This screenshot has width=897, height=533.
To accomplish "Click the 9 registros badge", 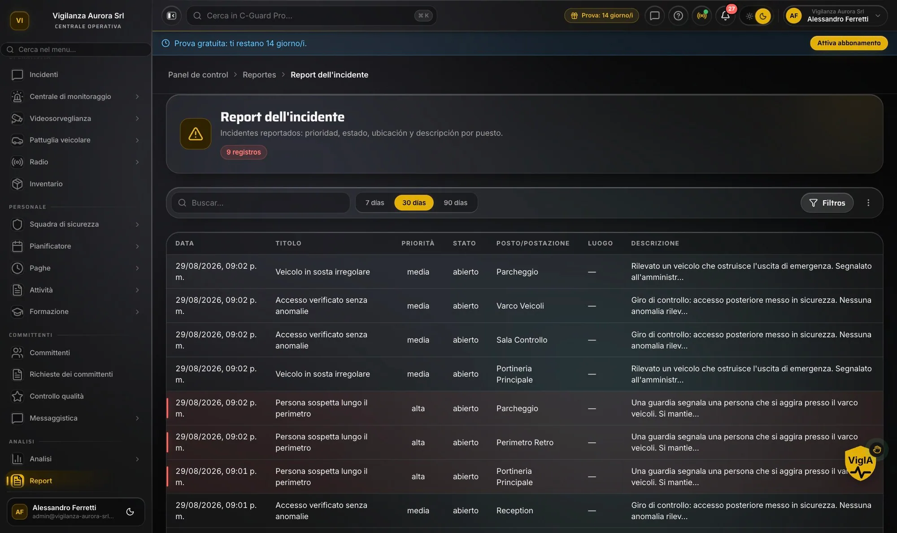I will (244, 152).
